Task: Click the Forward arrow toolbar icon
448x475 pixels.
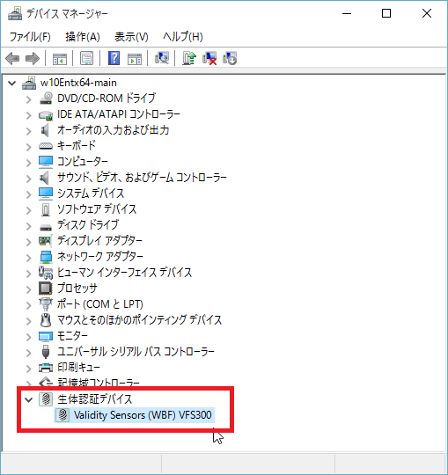Action: [x=33, y=58]
